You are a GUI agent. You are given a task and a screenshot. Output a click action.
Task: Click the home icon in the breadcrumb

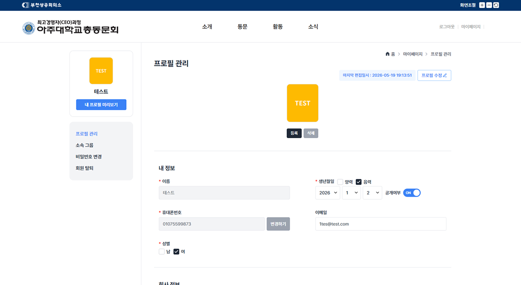387,54
